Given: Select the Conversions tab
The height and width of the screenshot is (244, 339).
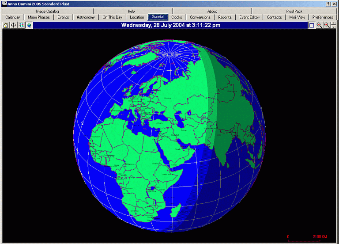Looking at the screenshot, I should click(200, 17).
